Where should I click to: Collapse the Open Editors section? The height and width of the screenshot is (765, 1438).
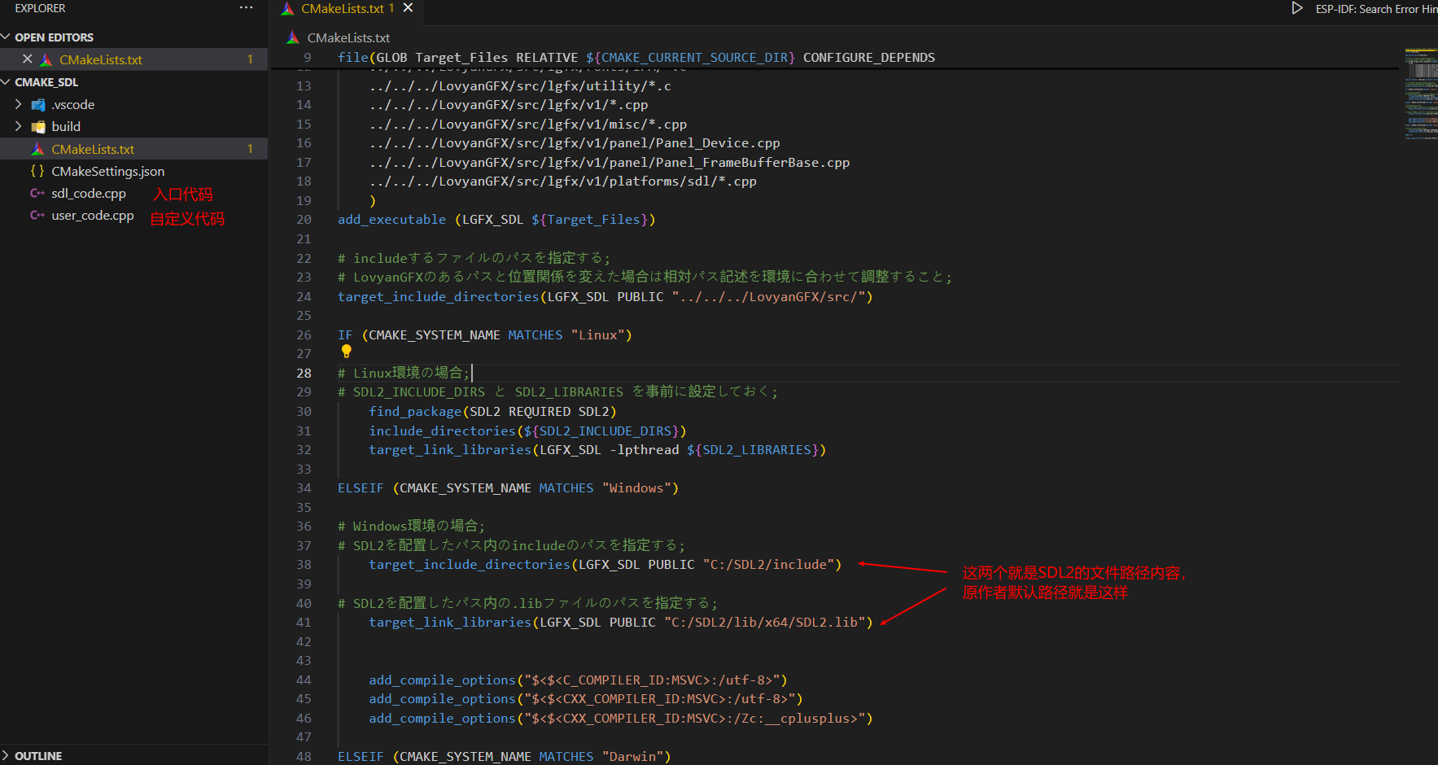(7, 37)
